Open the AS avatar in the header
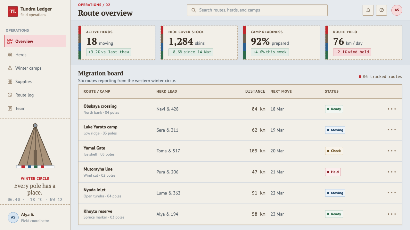The height and width of the screenshot is (230, 410). (397, 10)
